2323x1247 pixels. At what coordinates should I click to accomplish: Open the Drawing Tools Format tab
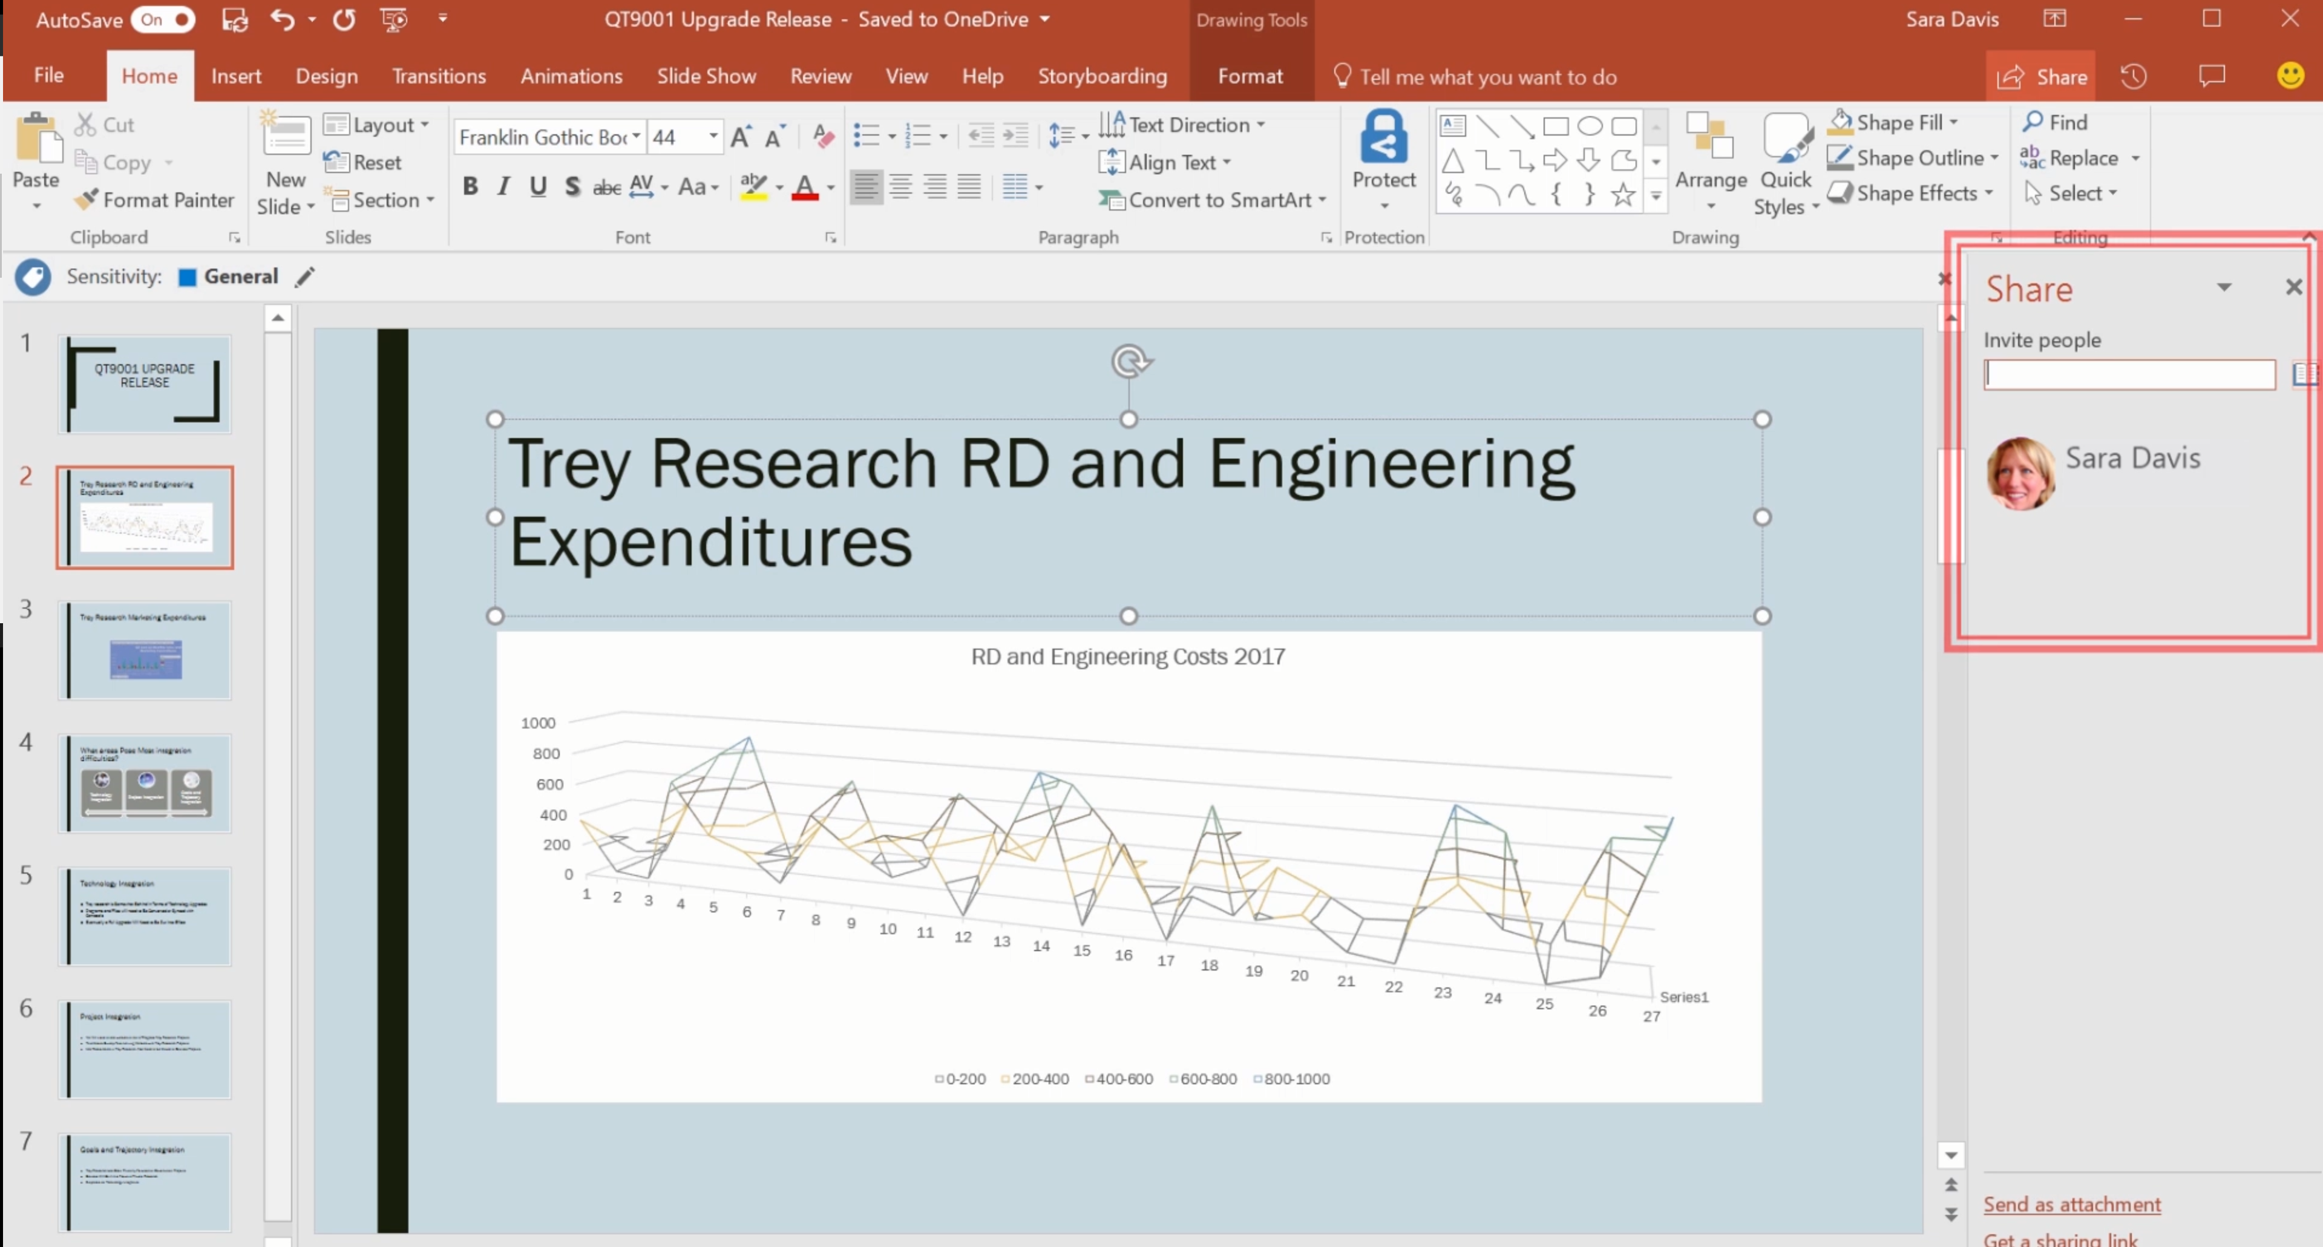(x=1250, y=77)
